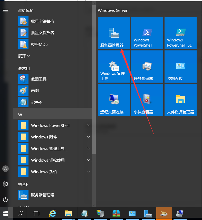Image resolution: width=202 pixels, height=220 pixels.
Task: Expand the 展开 recently added list
Action: click(x=24, y=56)
